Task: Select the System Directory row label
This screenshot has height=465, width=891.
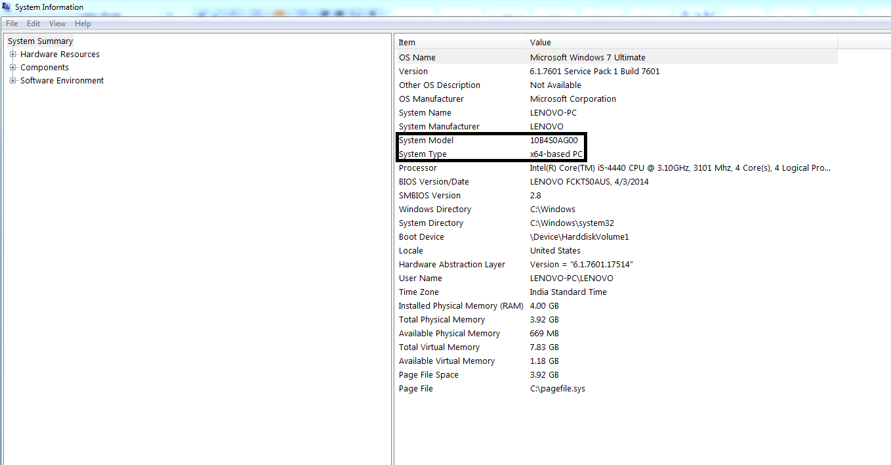Action: click(x=431, y=223)
